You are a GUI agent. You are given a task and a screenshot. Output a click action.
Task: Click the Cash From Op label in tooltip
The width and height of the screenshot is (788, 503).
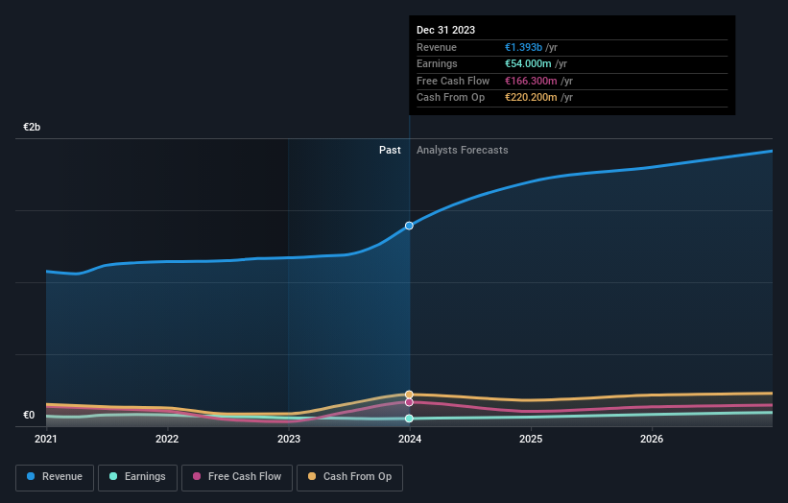click(x=451, y=98)
